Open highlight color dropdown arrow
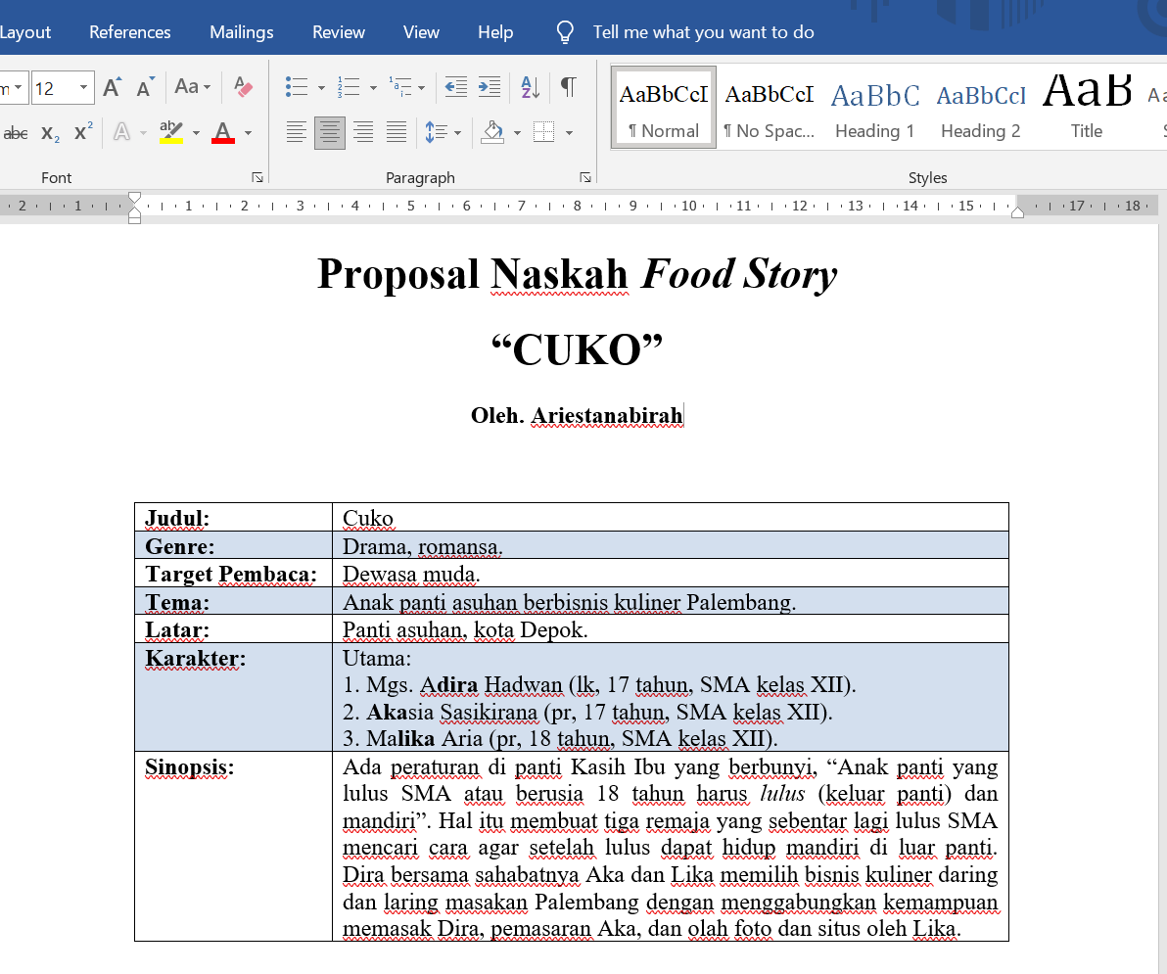 coord(196,133)
